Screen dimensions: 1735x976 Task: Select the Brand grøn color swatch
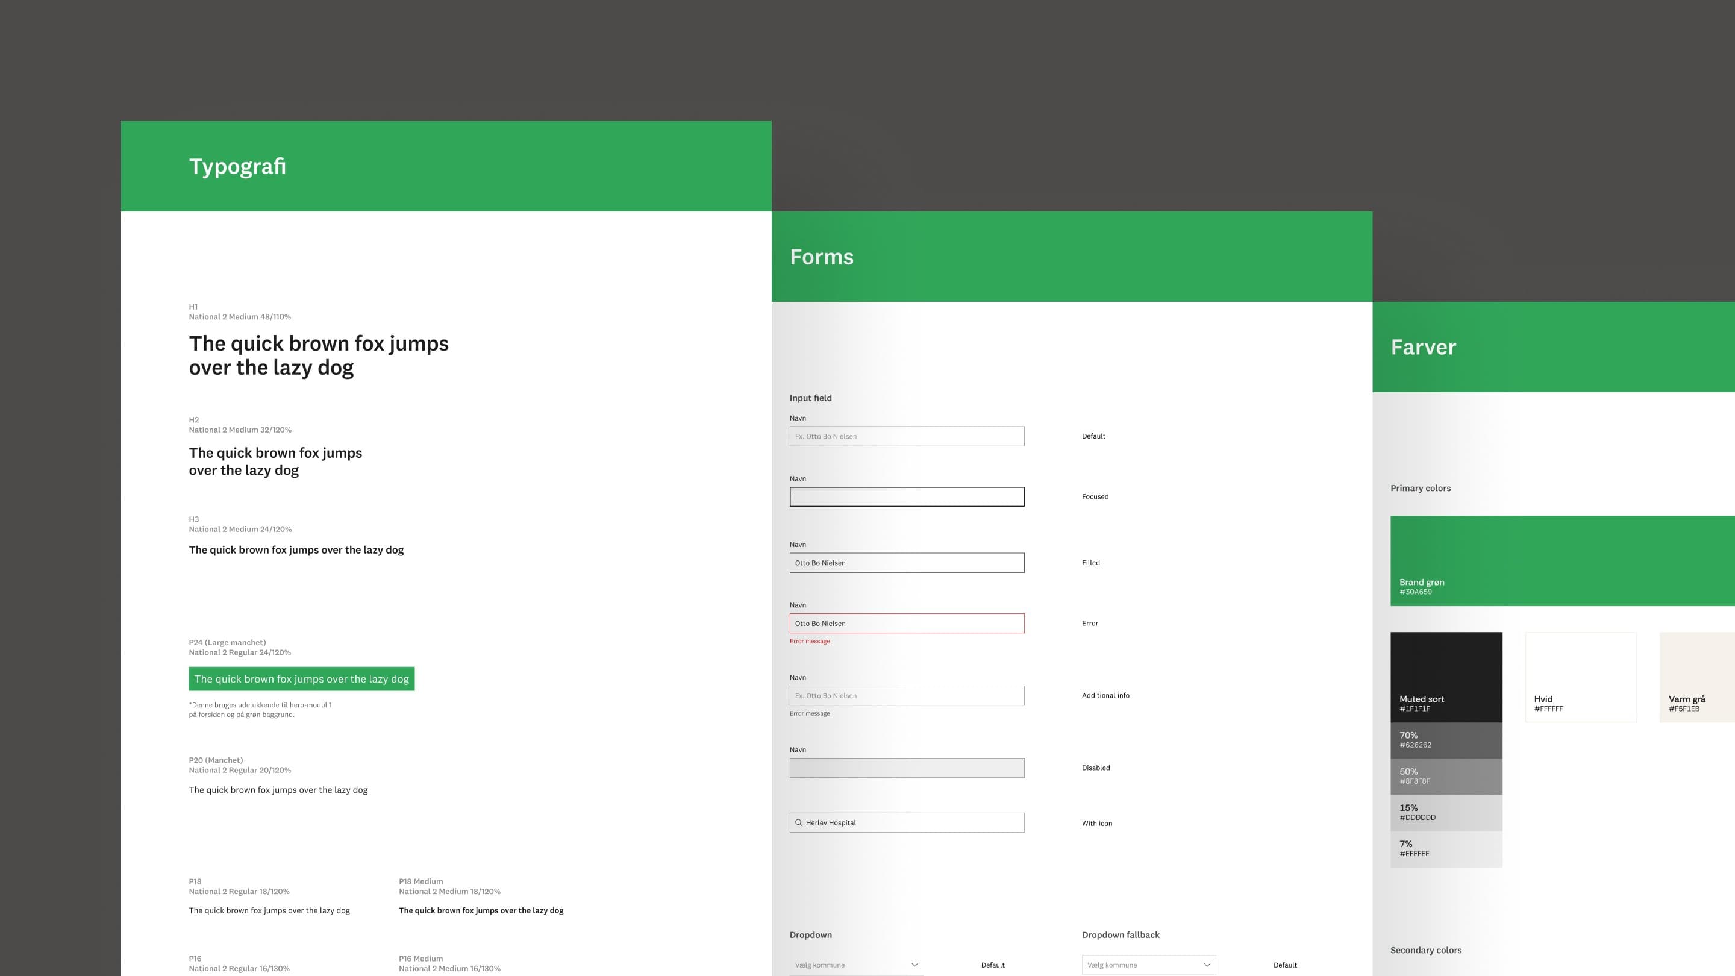(x=1563, y=560)
